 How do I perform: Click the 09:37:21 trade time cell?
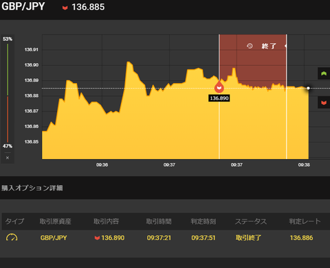(x=159, y=238)
